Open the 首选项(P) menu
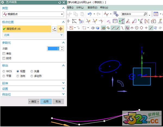Screen dimensions: 163x127 [92, 8]
